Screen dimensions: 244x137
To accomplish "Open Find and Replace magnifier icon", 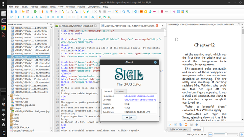I will (124, 11).
